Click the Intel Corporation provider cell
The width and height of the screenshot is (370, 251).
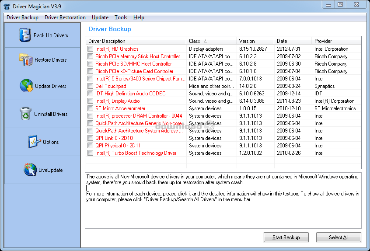pos(332,49)
